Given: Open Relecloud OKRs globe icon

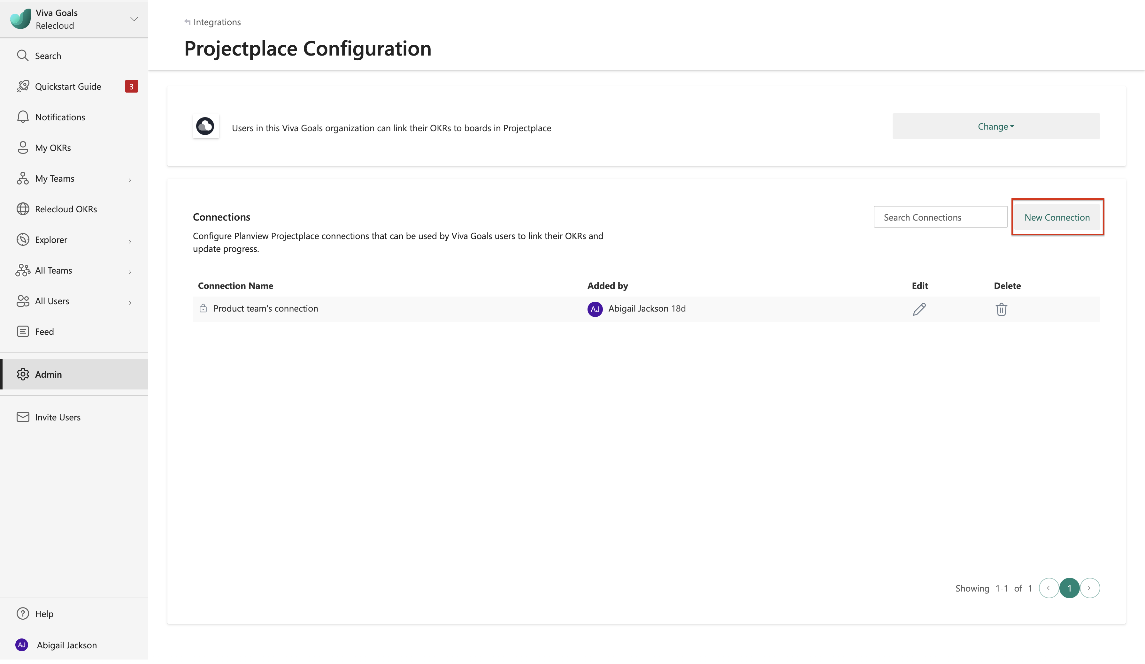Looking at the screenshot, I should 23,209.
